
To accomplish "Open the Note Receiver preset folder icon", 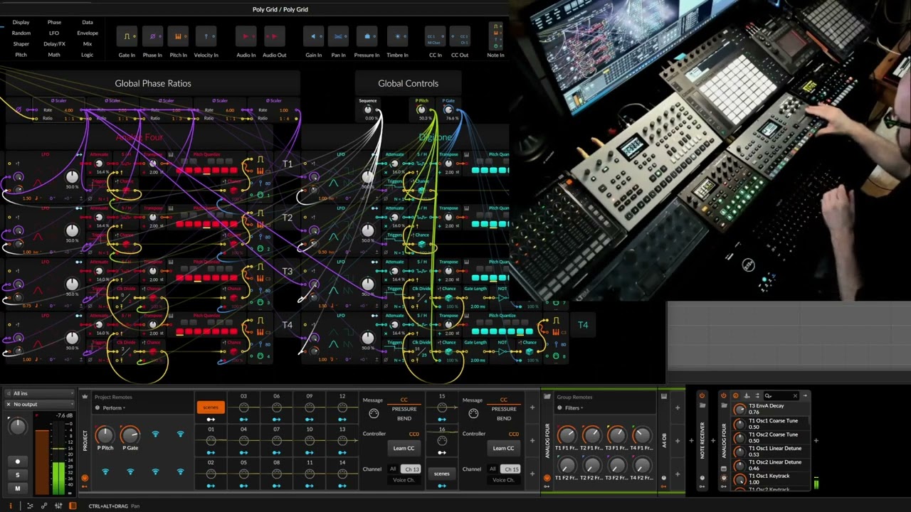I will click(702, 406).
